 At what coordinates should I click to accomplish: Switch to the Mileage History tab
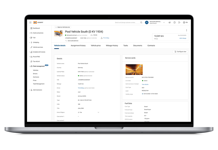pos(112,46)
